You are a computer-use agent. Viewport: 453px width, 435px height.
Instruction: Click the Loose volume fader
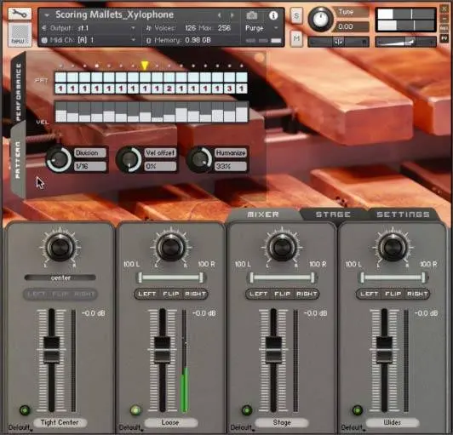[163, 349]
